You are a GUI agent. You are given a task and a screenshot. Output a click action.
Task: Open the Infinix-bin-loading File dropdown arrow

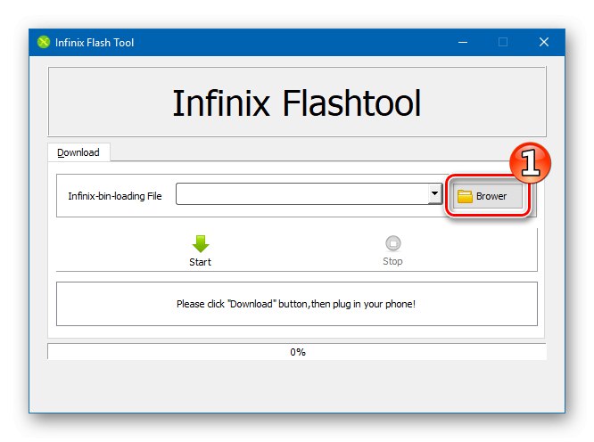pos(435,193)
